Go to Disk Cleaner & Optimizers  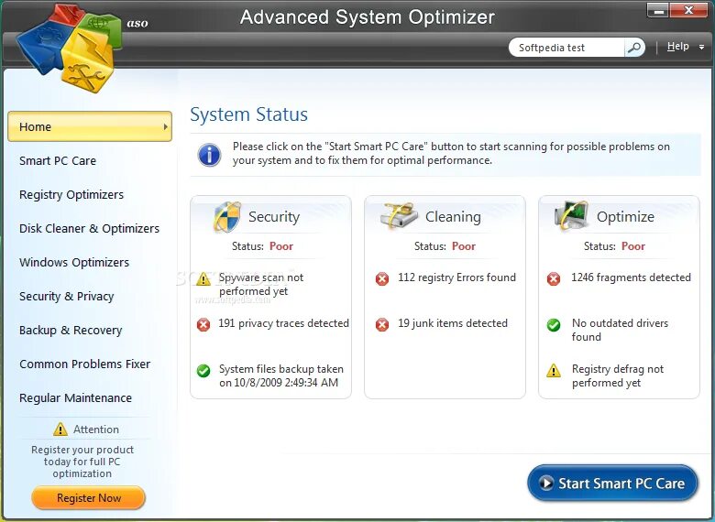pyautogui.click(x=90, y=229)
